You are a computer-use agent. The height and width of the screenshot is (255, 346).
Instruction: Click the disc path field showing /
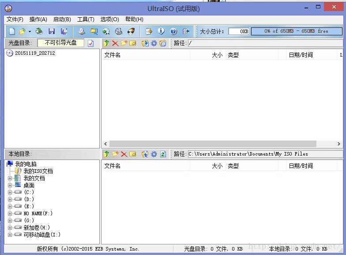tap(266, 43)
